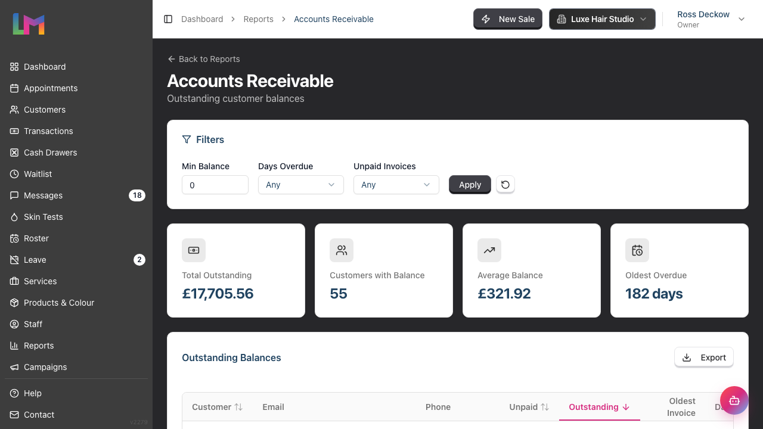Viewport: 763px width, 429px height.
Task: Click the Campaigns megaphone icon
Action: pos(14,367)
